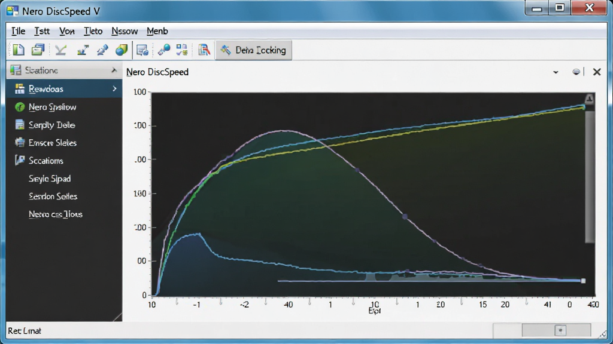This screenshot has width=613, height=344.
Task: Click the Nero DiscSpeed title bar icon
Action: coord(13,11)
